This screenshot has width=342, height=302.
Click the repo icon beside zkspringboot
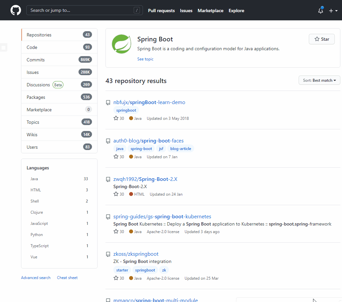pos(108,254)
